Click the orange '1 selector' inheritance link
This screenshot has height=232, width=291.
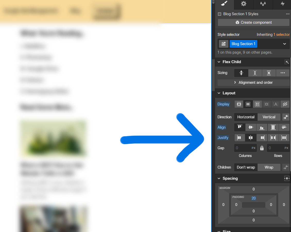pyautogui.click(x=281, y=35)
